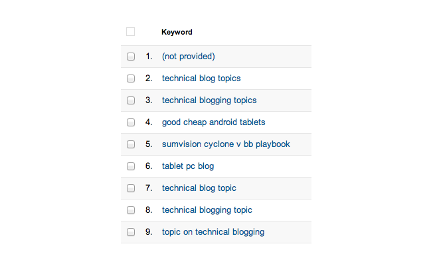Tick the tablet pc blog checkbox
This screenshot has height=266, width=433.
[x=131, y=166]
